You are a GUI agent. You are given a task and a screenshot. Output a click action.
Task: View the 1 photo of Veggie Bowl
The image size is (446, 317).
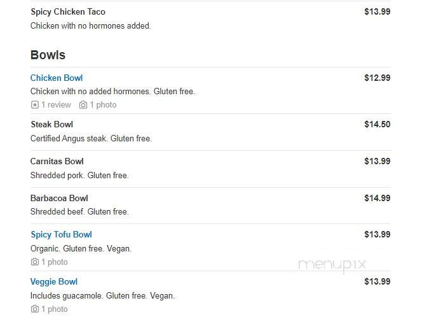[55, 309]
